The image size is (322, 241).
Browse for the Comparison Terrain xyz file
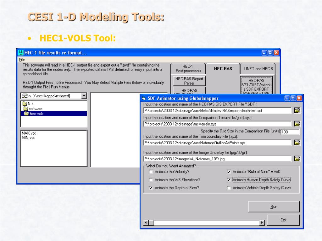pyautogui.click(x=297, y=124)
